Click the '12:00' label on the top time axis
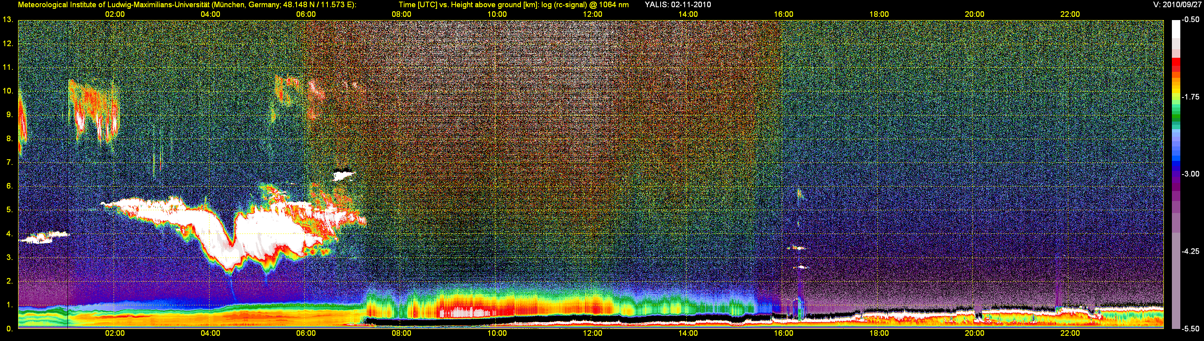The image size is (1204, 341). pos(592,14)
